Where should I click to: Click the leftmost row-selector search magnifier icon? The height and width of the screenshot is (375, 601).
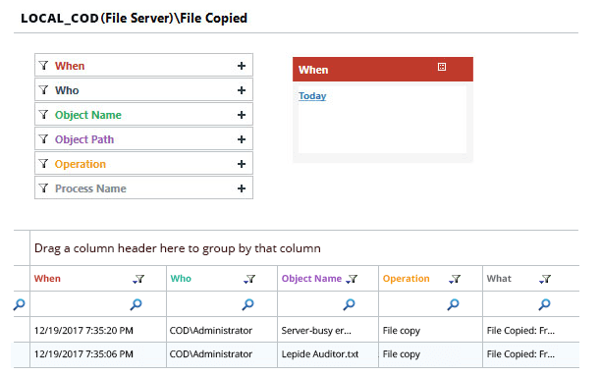[20, 304]
